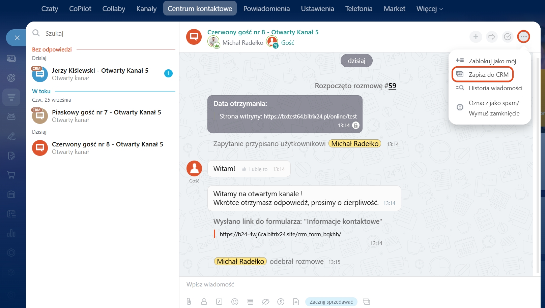This screenshot has width=545, height=308.
Task: Open the shopping cart icon in left sidebar
Action: point(11,175)
